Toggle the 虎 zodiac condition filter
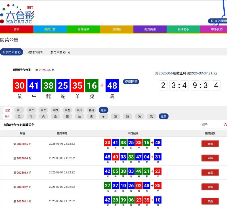Screen dimensions: 227x208 [x=43, y=117]
